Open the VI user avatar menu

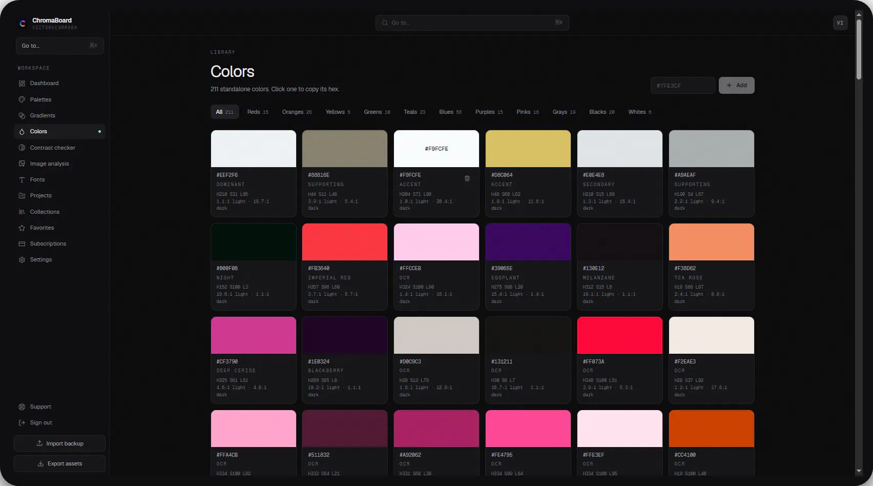[x=840, y=23]
